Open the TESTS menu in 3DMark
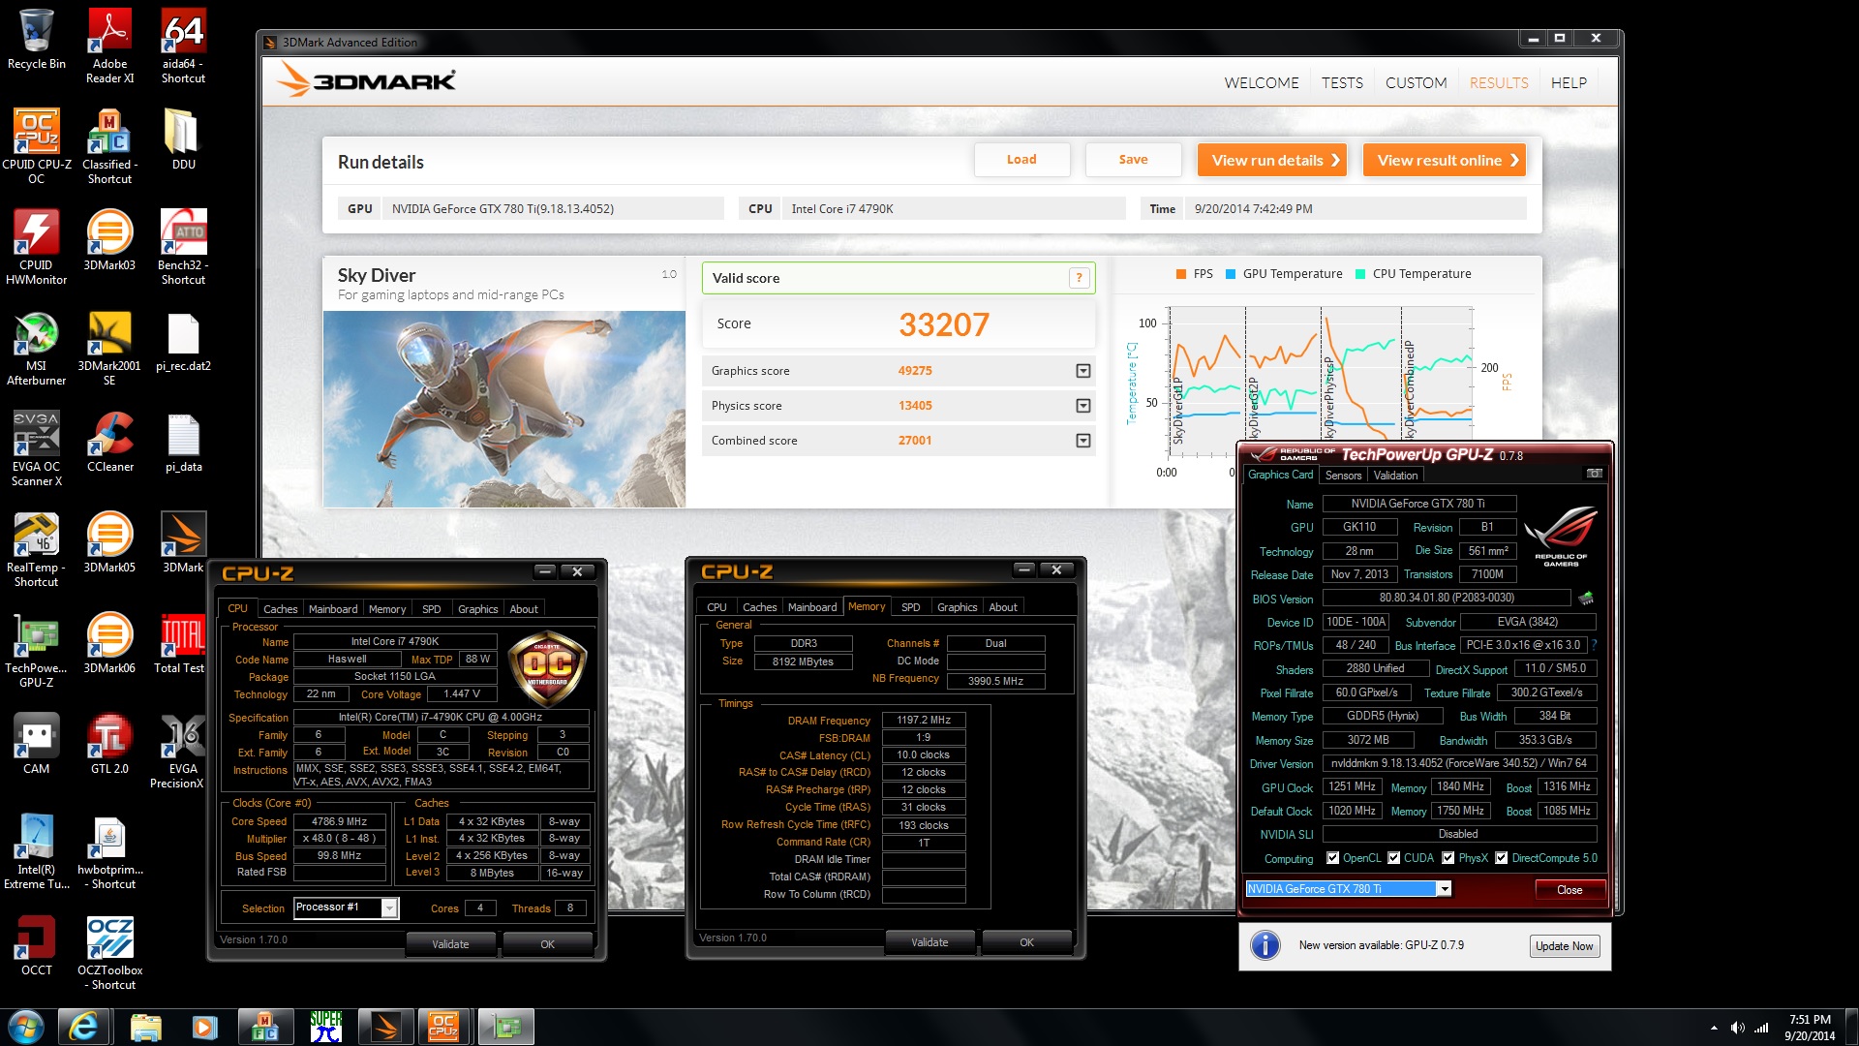 (1342, 83)
